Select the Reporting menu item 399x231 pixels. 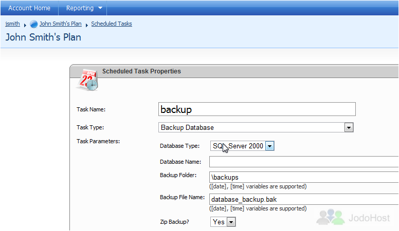(x=80, y=8)
